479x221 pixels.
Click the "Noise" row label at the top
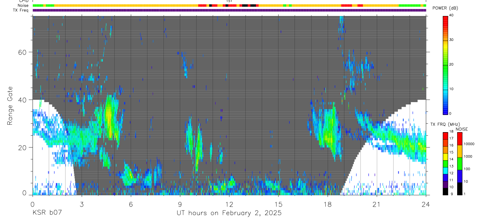[x=24, y=5]
